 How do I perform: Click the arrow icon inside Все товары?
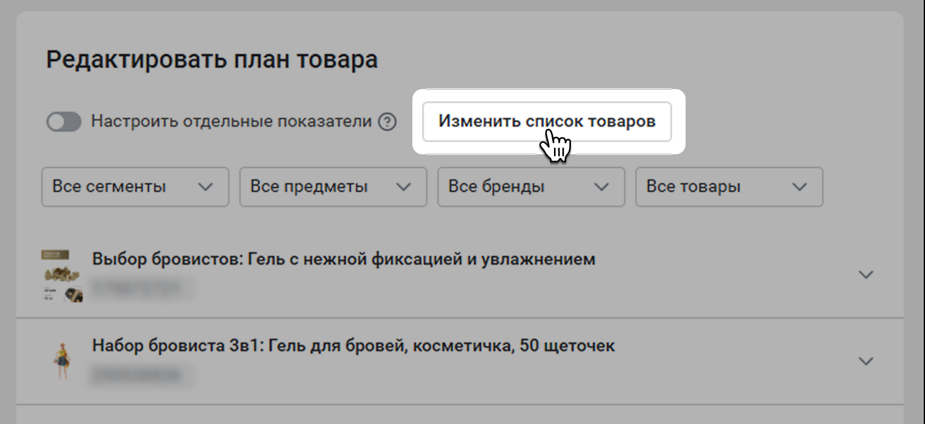point(799,187)
